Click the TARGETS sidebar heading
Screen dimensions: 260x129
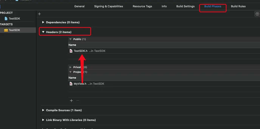(x=6, y=24)
